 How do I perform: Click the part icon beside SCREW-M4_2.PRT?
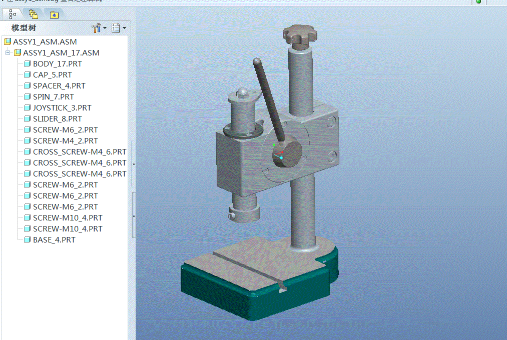pos(28,140)
